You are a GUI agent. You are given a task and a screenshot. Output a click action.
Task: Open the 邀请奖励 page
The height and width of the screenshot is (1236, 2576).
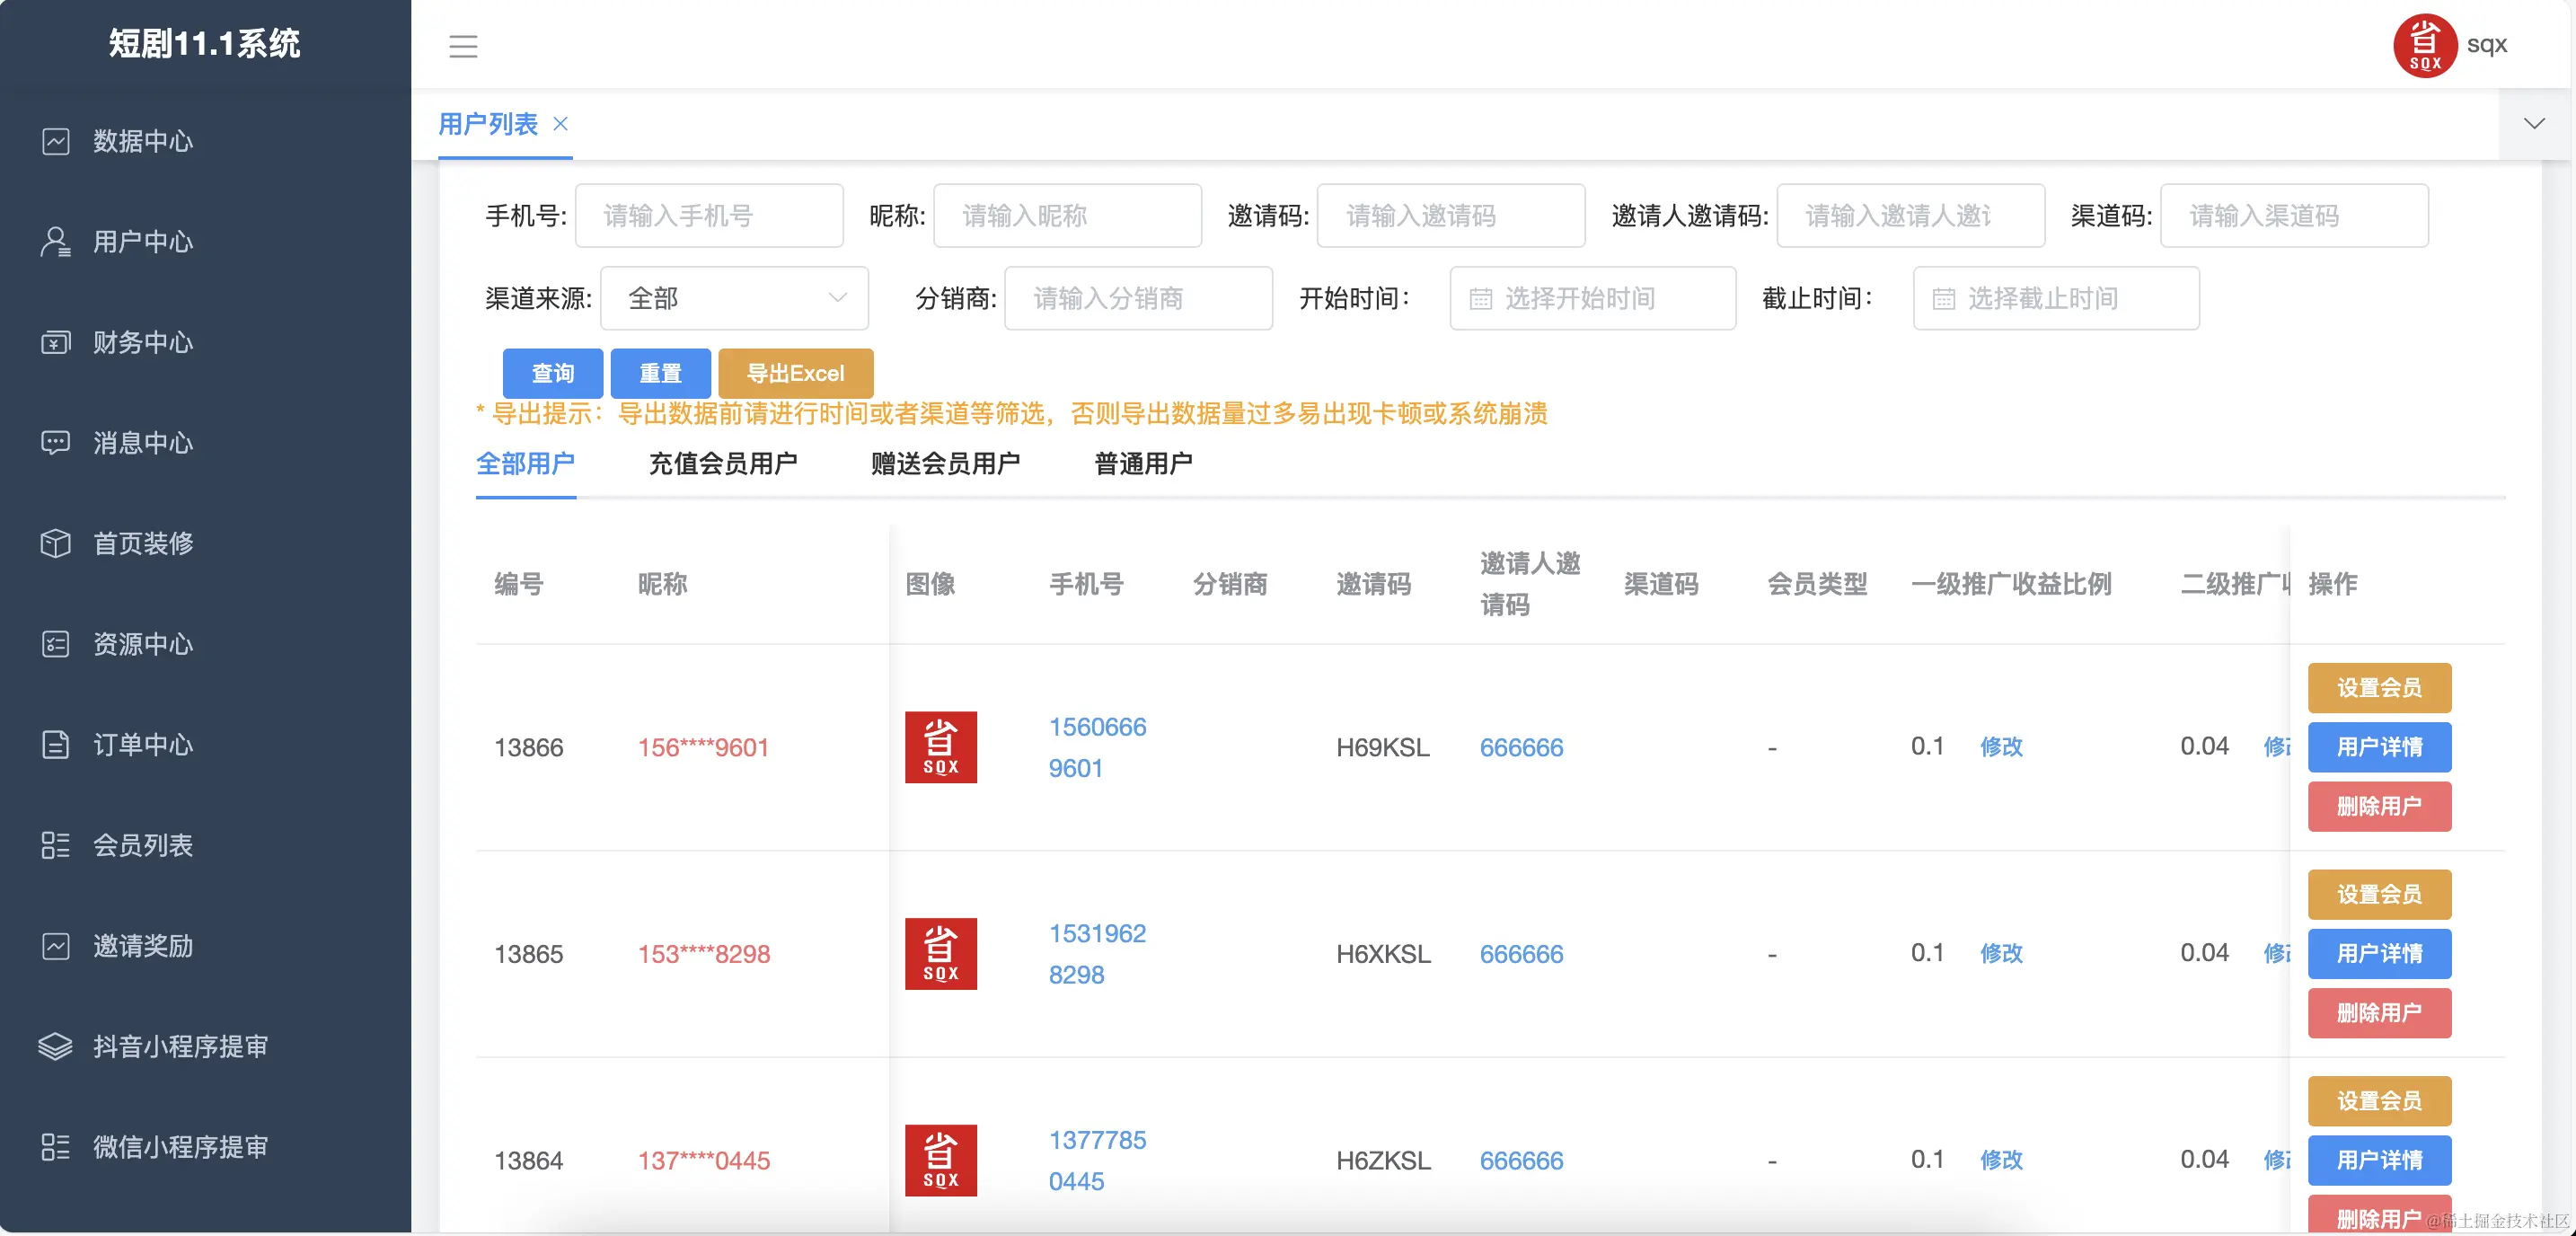point(141,946)
